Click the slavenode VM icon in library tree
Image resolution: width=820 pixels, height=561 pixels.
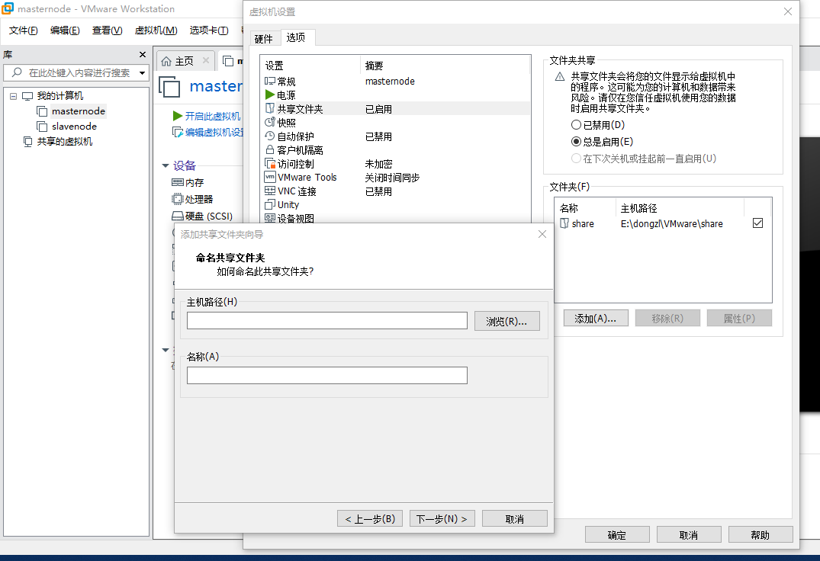(42, 126)
